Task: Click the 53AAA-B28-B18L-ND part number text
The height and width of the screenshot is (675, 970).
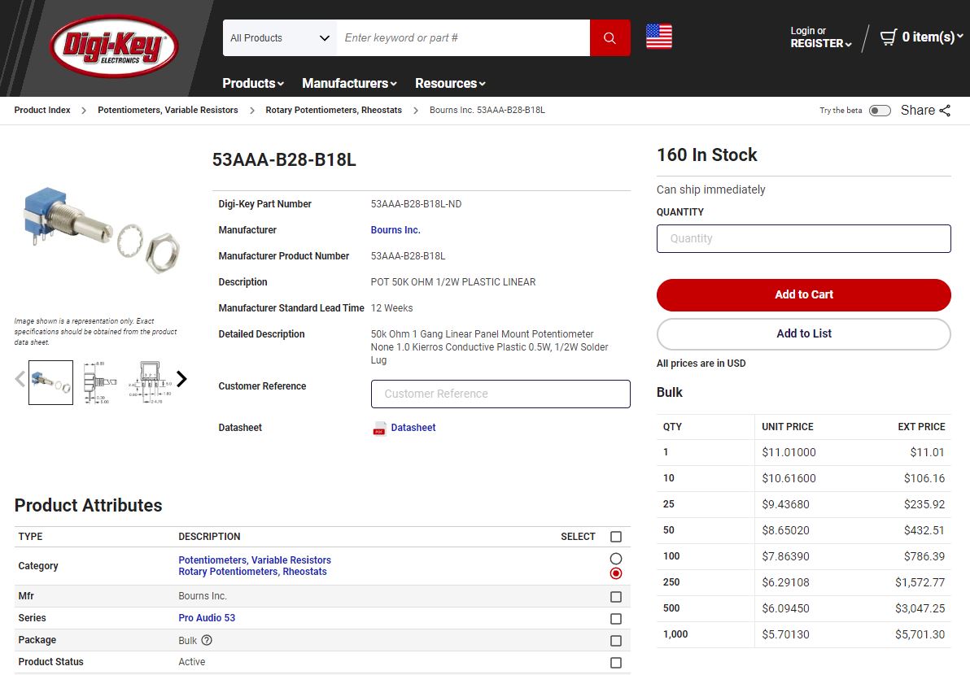Action: pyautogui.click(x=416, y=204)
